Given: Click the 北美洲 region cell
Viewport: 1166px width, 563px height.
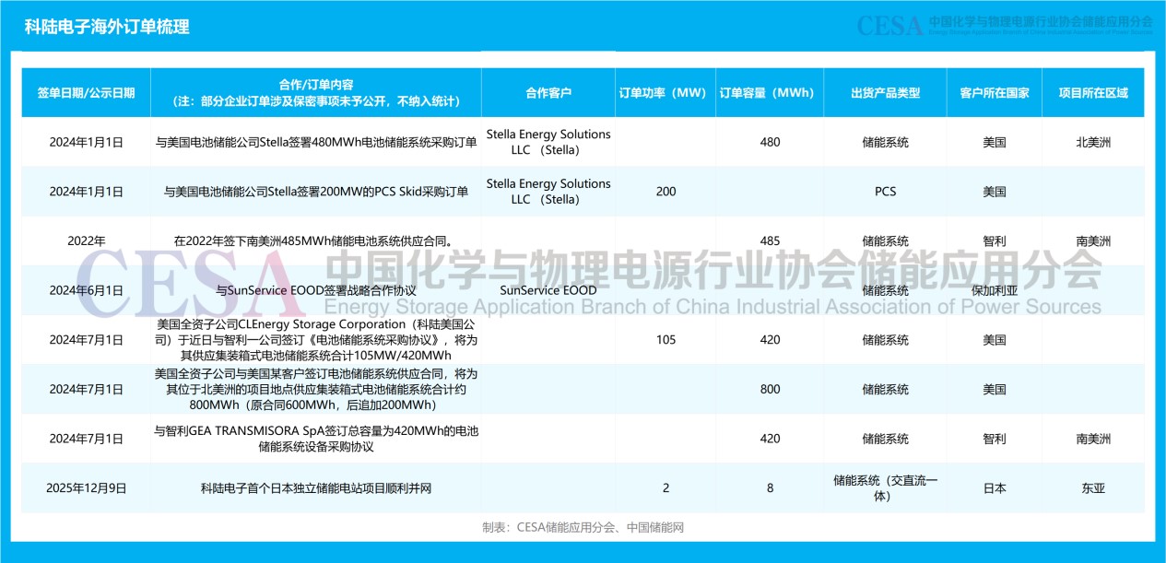Looking at the screenshot, I should (1093, 142).
